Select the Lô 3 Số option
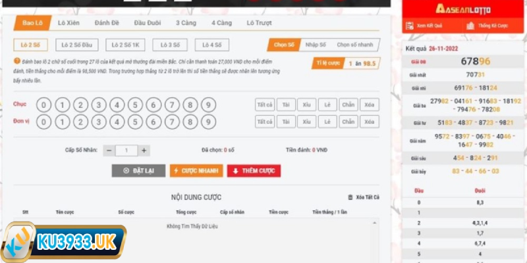This screenshot has height=263, width=527. pos(170,45)
